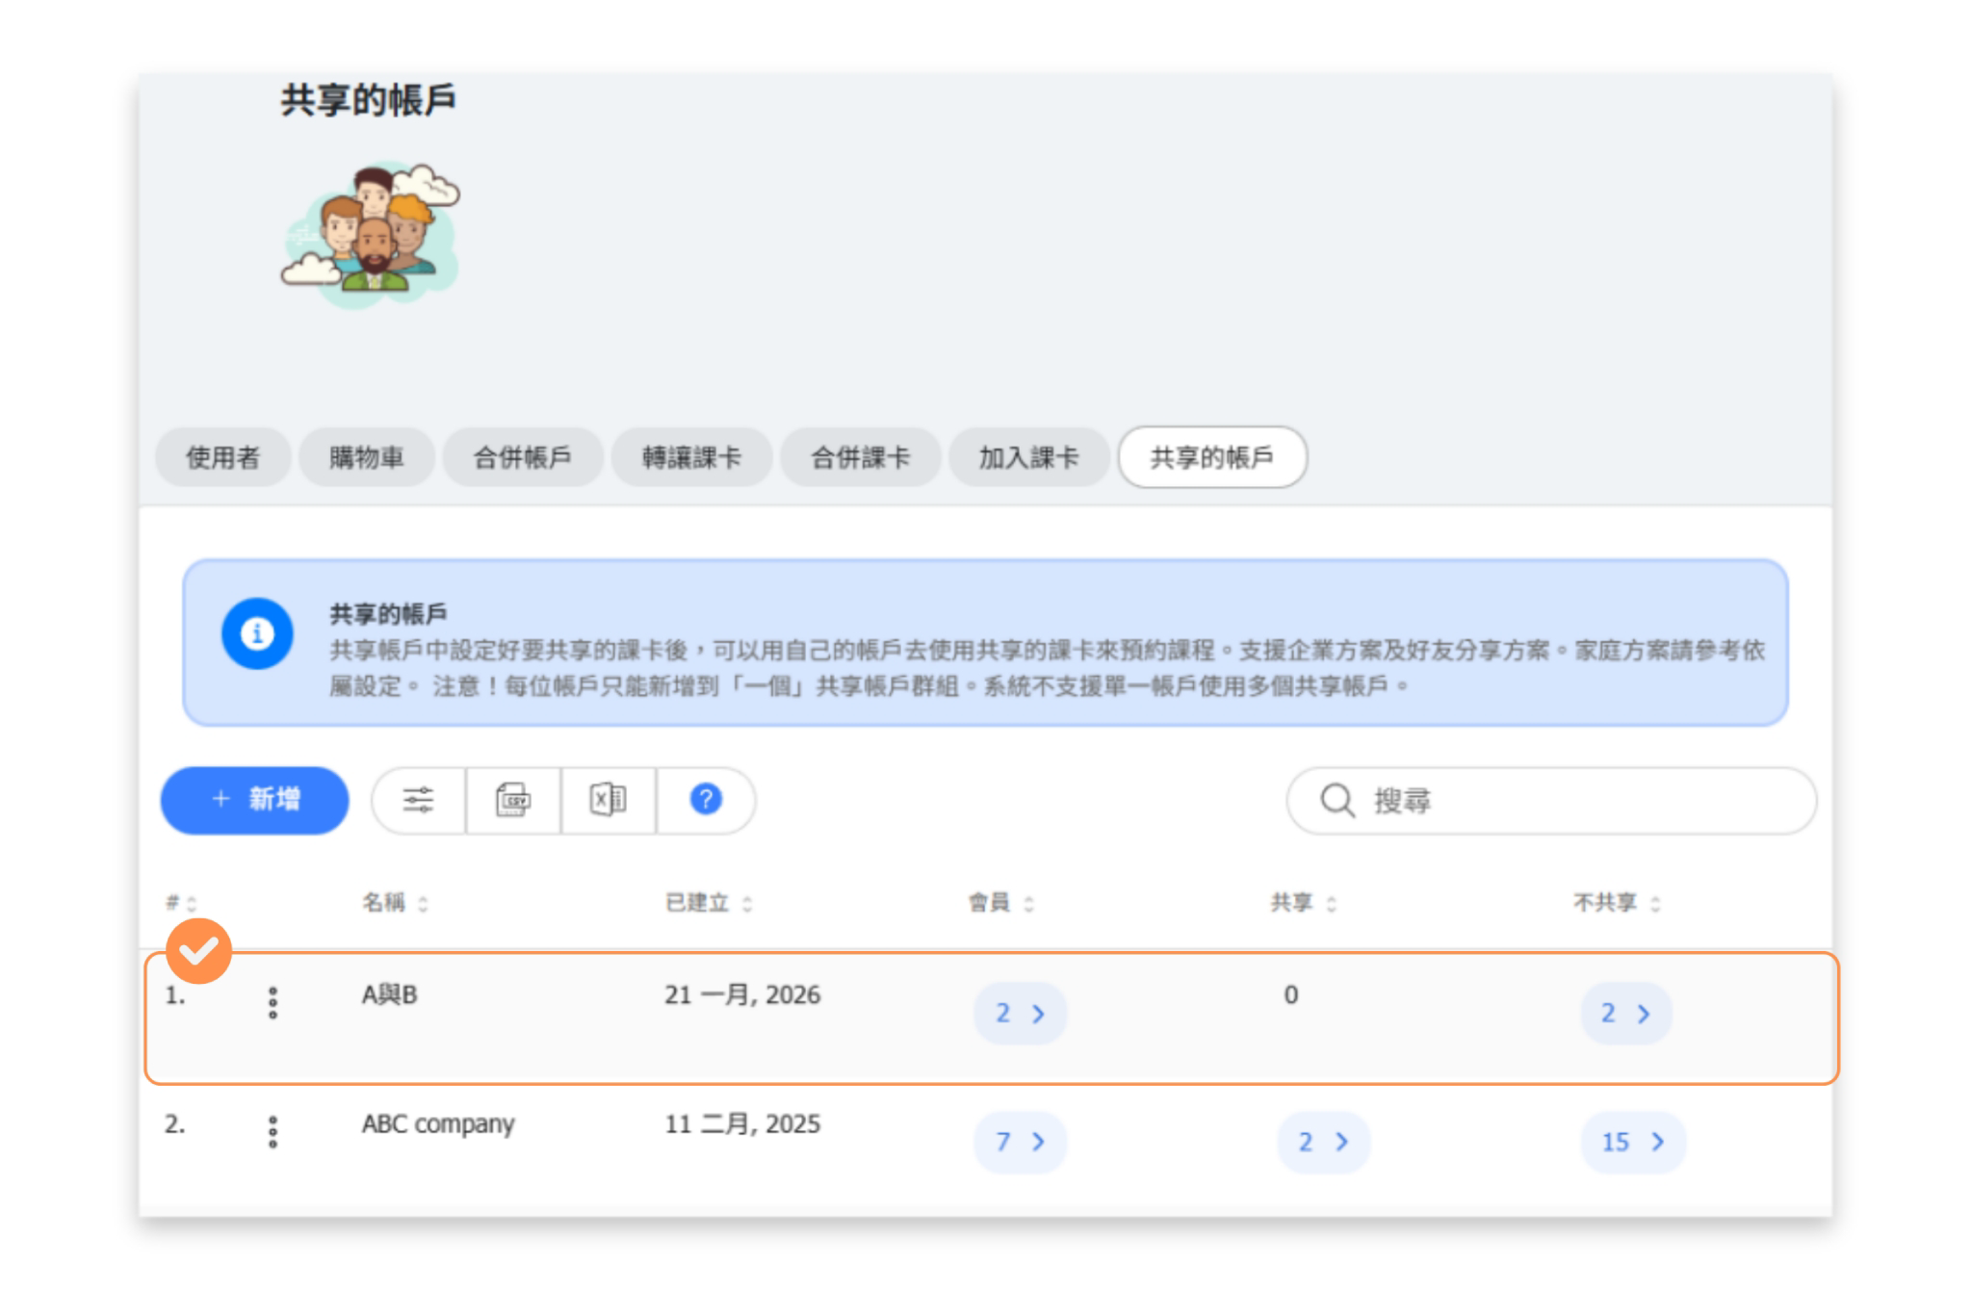The image size is (1972, 1314).
Task: Click the search magnifier icon
Action: click(1336, 800)
